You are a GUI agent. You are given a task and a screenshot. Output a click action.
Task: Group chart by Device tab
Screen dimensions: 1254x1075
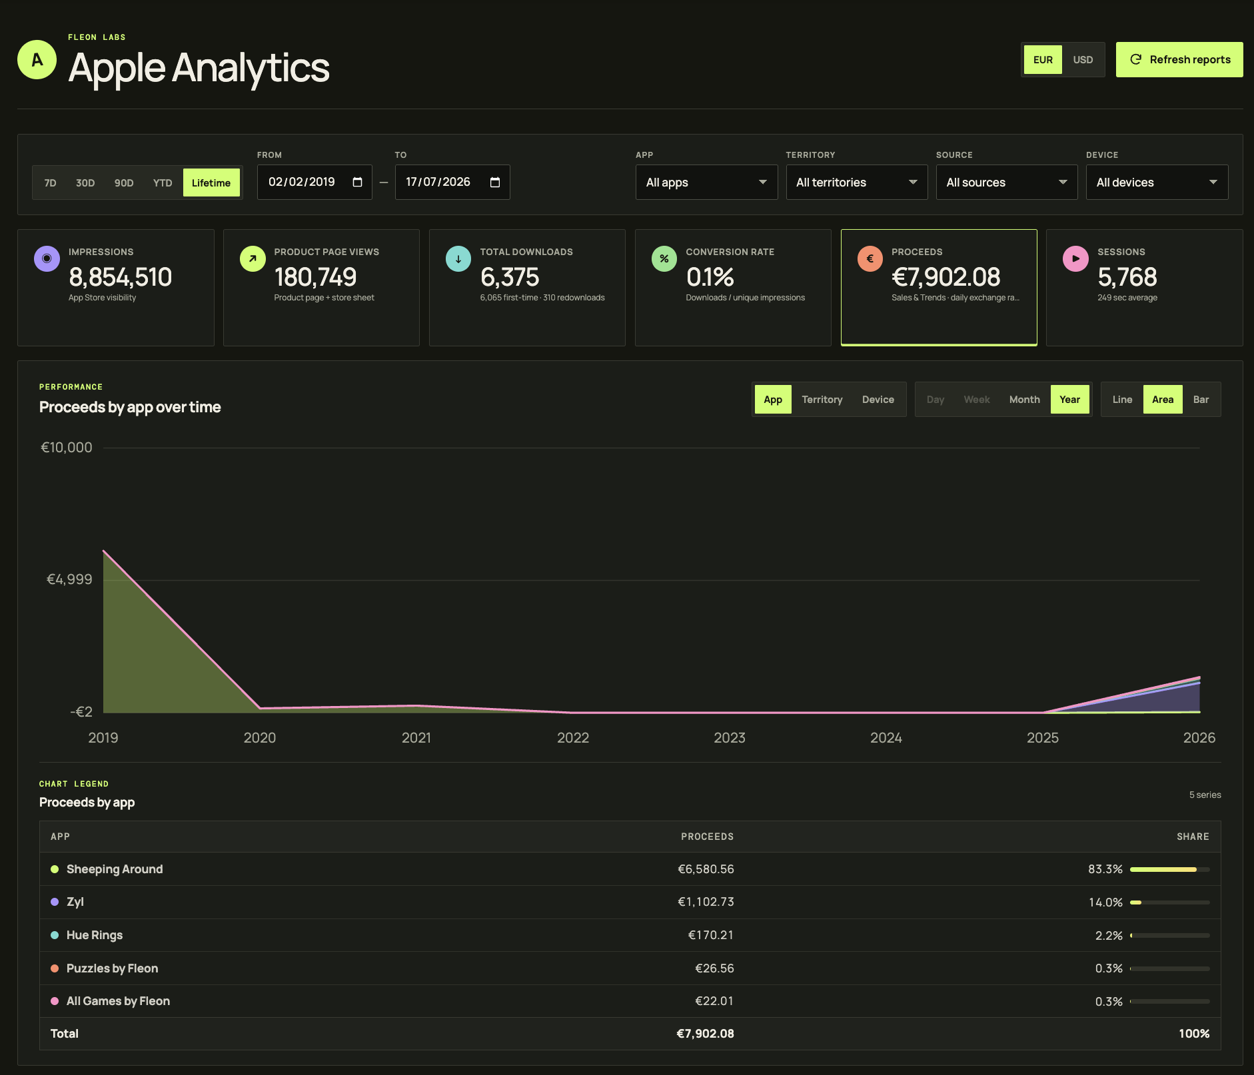click(878, 400)
